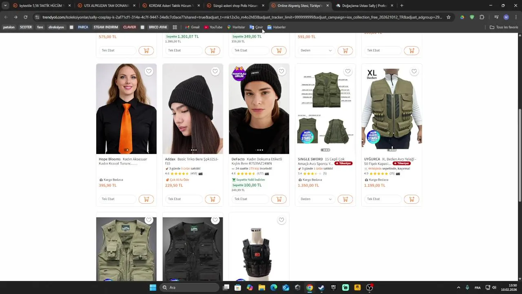Screen dimensions: 522x294
Task: Favorite the DeFacto knit beanie product
Action: tap(281, 71)
